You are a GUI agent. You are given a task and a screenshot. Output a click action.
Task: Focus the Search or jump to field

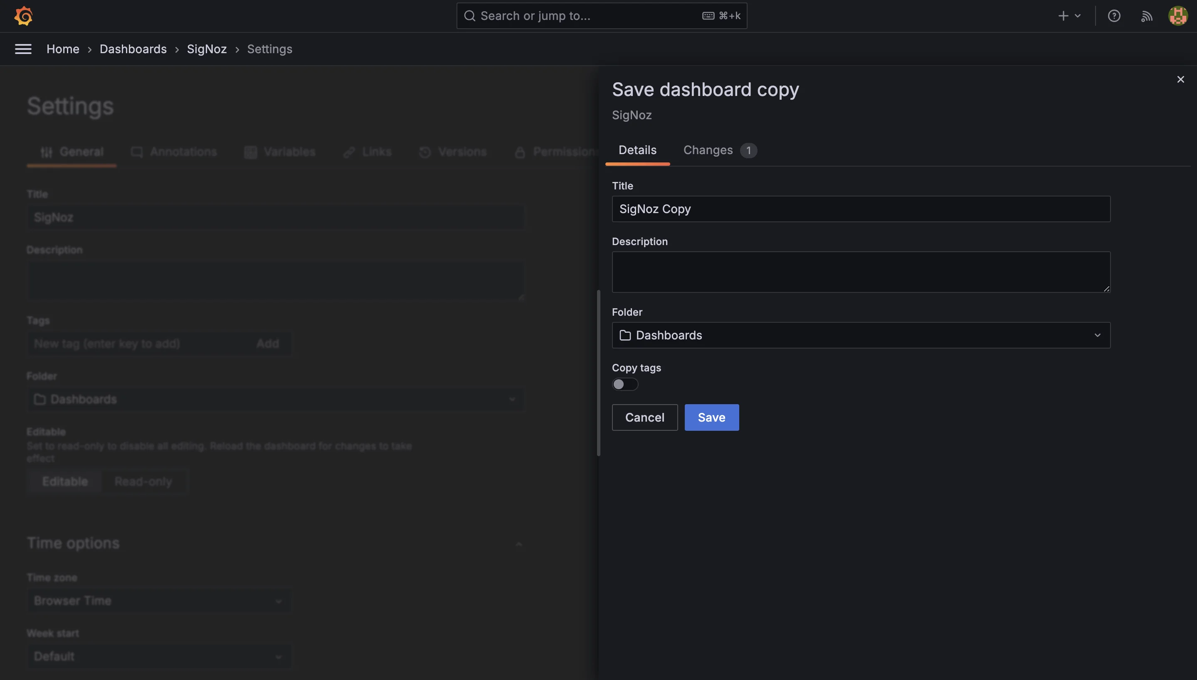click(602, 16)
